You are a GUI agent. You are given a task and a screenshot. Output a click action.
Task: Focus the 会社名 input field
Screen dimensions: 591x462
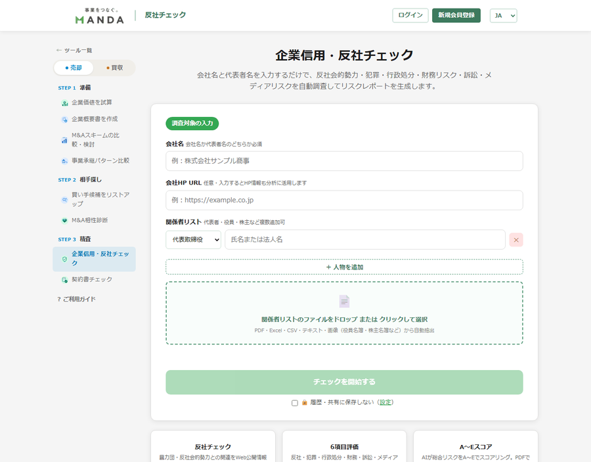[344, 161]
